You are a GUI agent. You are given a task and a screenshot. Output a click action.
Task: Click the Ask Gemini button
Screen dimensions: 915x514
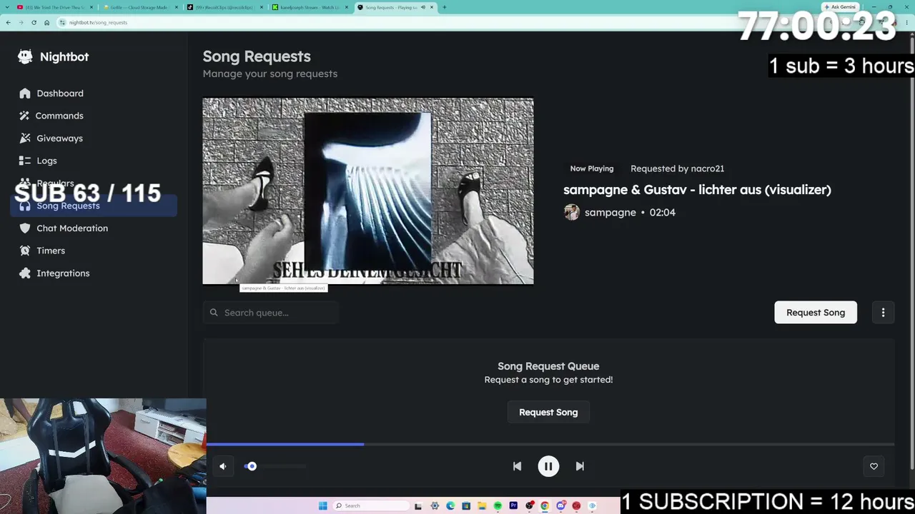840,7
